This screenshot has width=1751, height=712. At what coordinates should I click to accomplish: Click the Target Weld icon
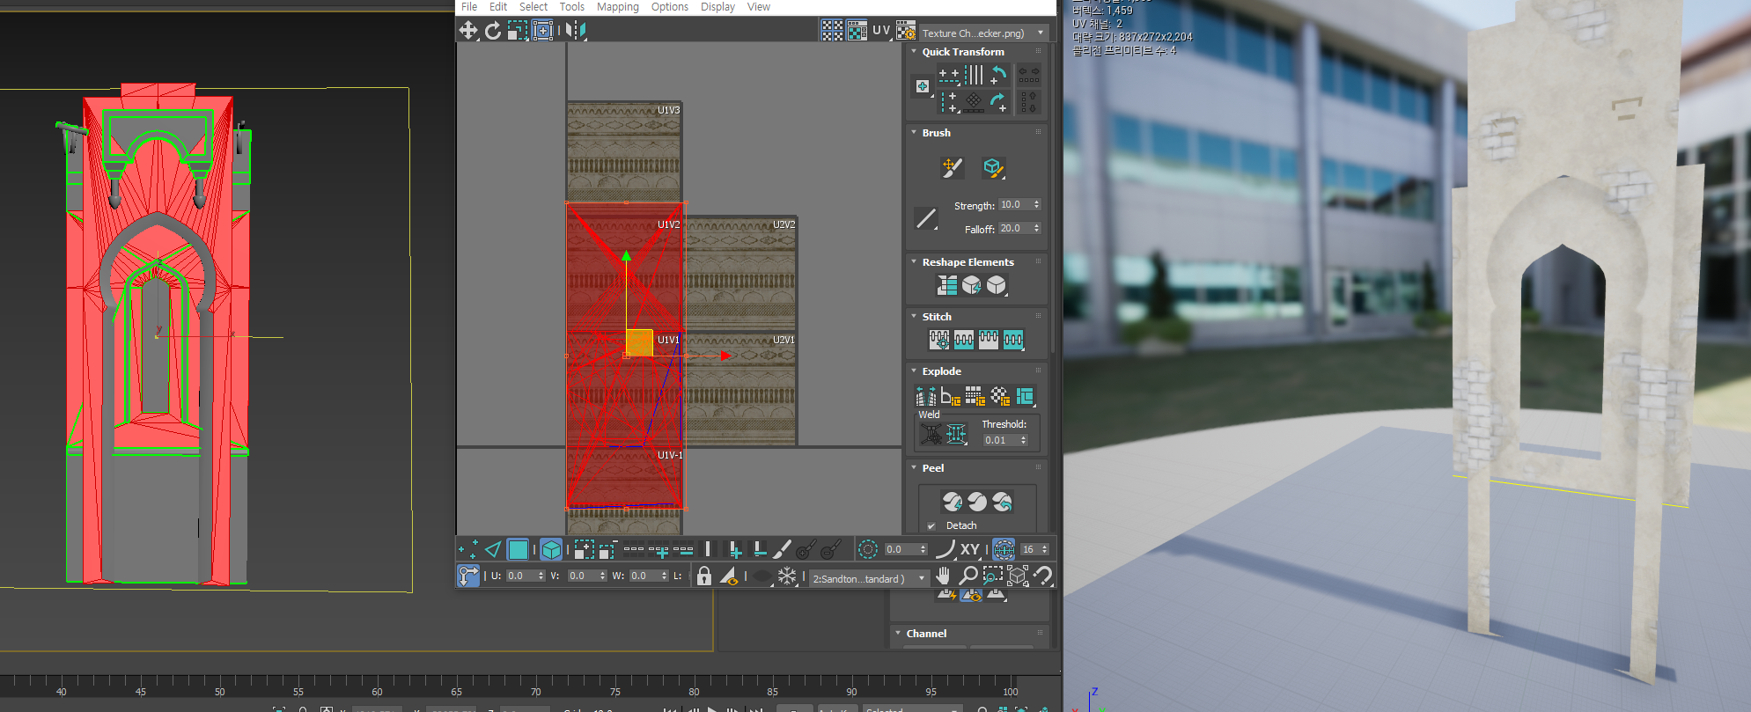tap(931, 434)
